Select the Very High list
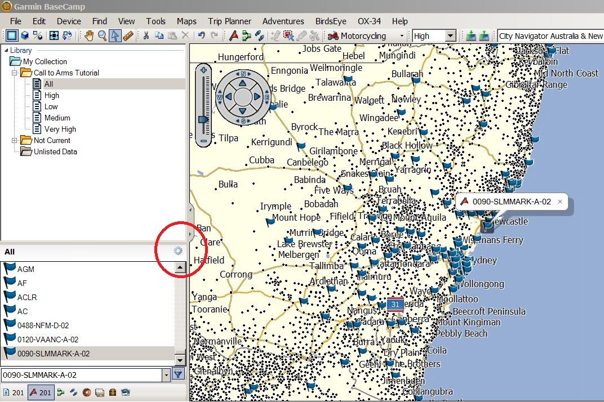 click(60, 129)
